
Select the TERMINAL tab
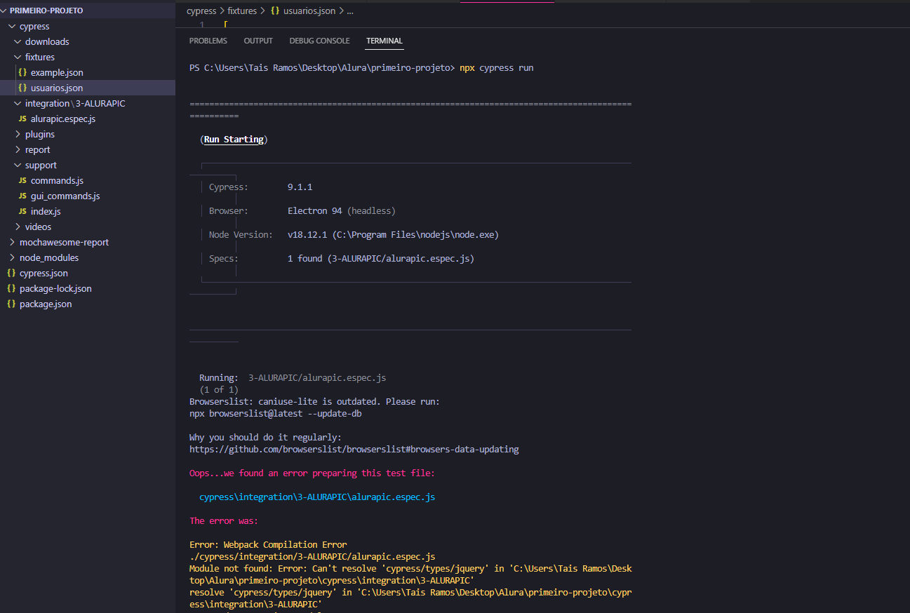pyautogui.click(x=384, y=41)
